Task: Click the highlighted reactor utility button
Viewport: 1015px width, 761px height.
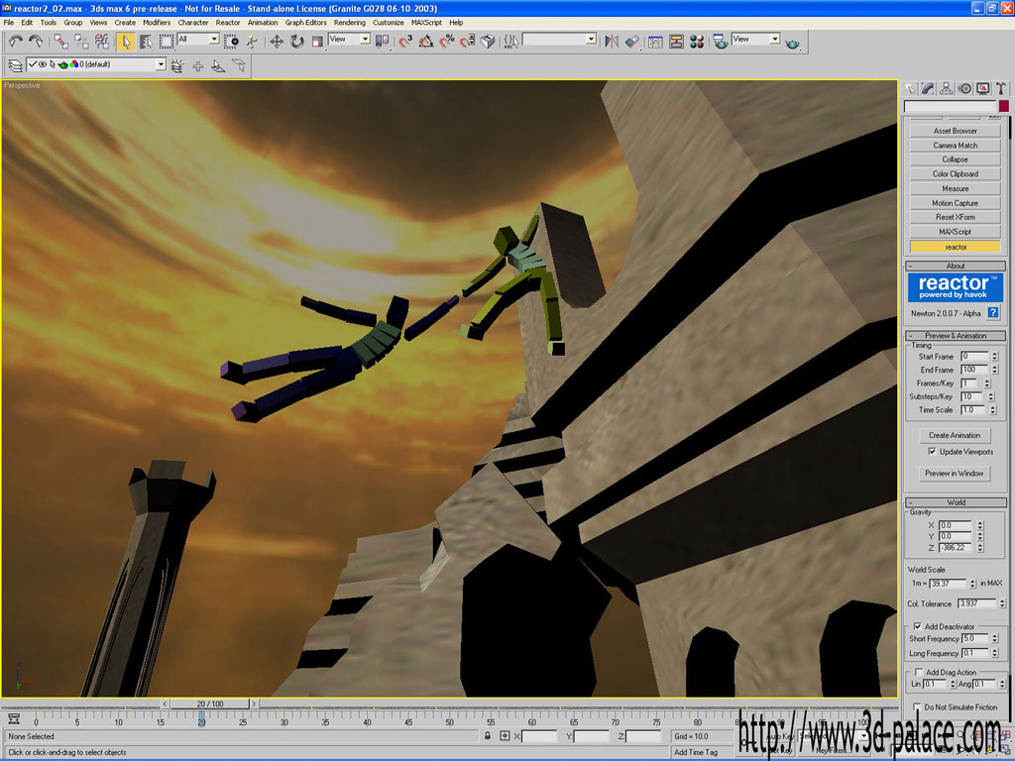Action: click(x=955, y=247)
